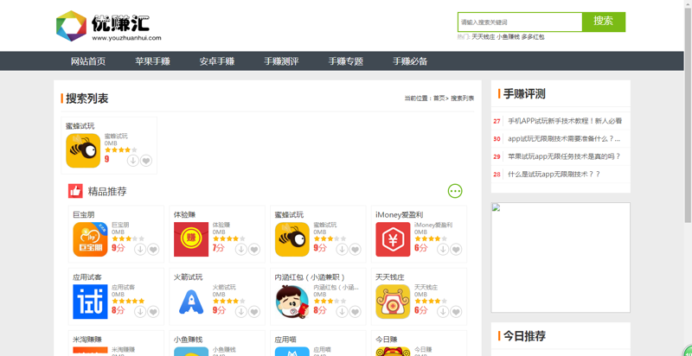The width and height of the screenshot is (692, 356).
Task: Focus the search keyword input field
Action: (x=520, y=22)
